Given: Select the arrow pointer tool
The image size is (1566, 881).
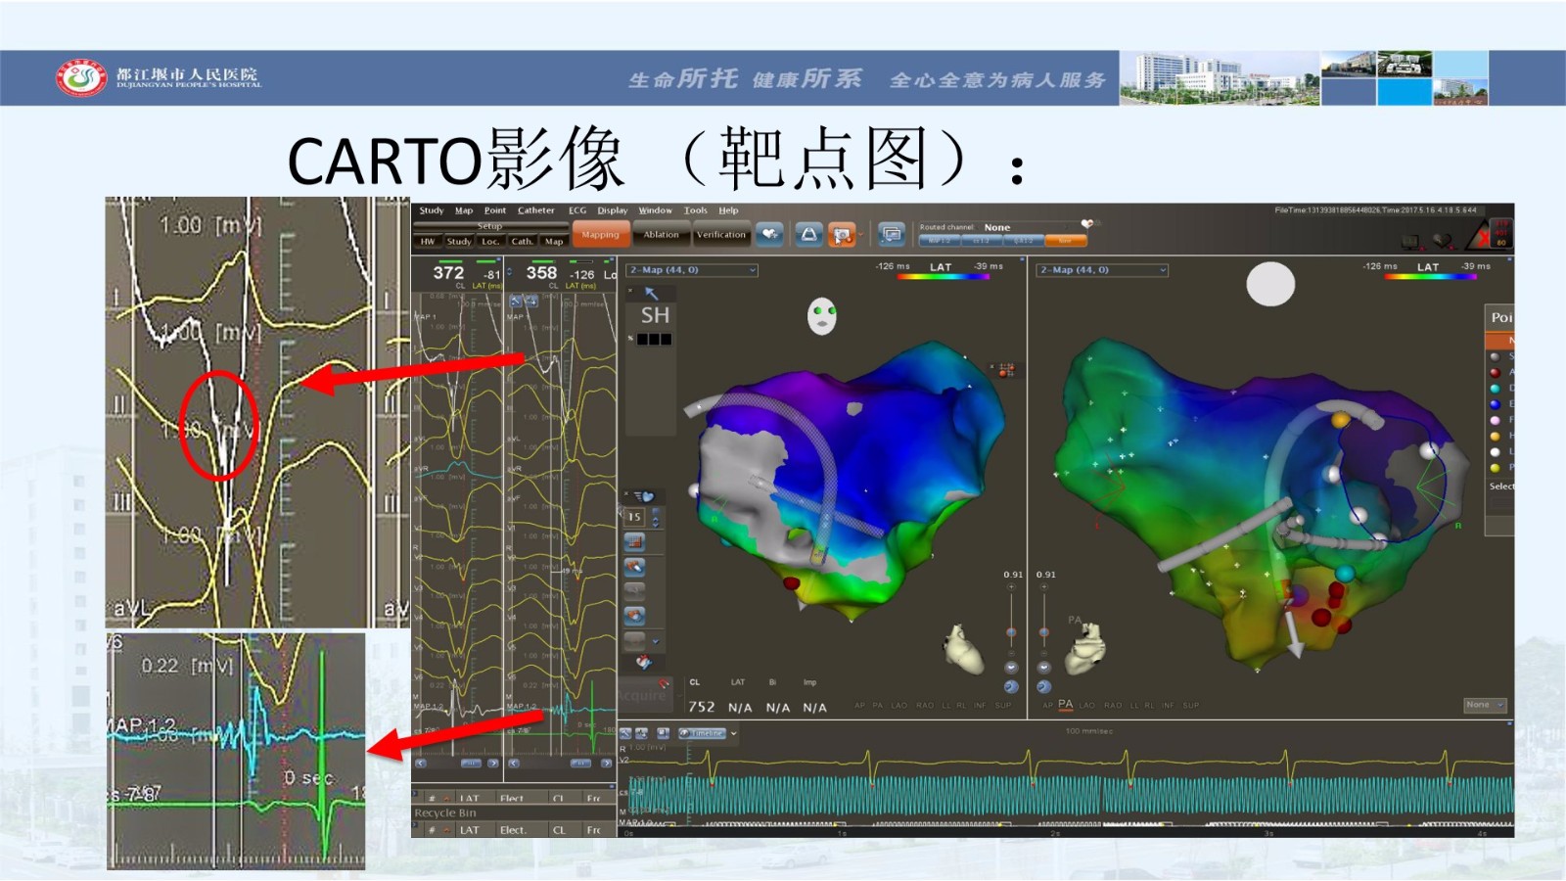Looking at the screenshot, I should point(651,293).
